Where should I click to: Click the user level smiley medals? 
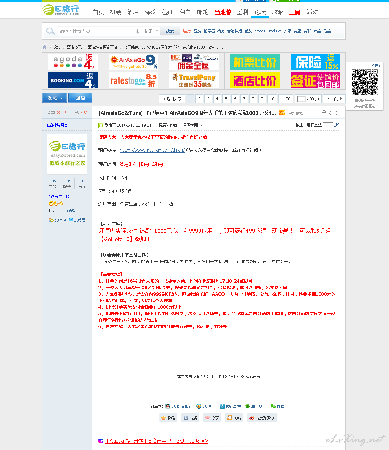[56, 203]
